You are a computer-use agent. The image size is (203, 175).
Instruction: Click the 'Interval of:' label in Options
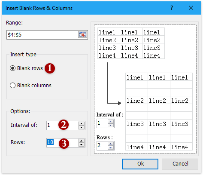24,125
